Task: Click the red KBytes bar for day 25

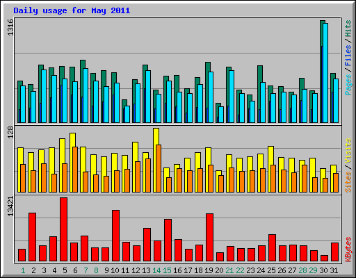Action: tap(272, 248)
